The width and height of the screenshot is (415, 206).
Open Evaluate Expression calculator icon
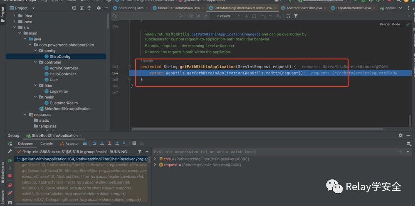[x=134, y=143]
